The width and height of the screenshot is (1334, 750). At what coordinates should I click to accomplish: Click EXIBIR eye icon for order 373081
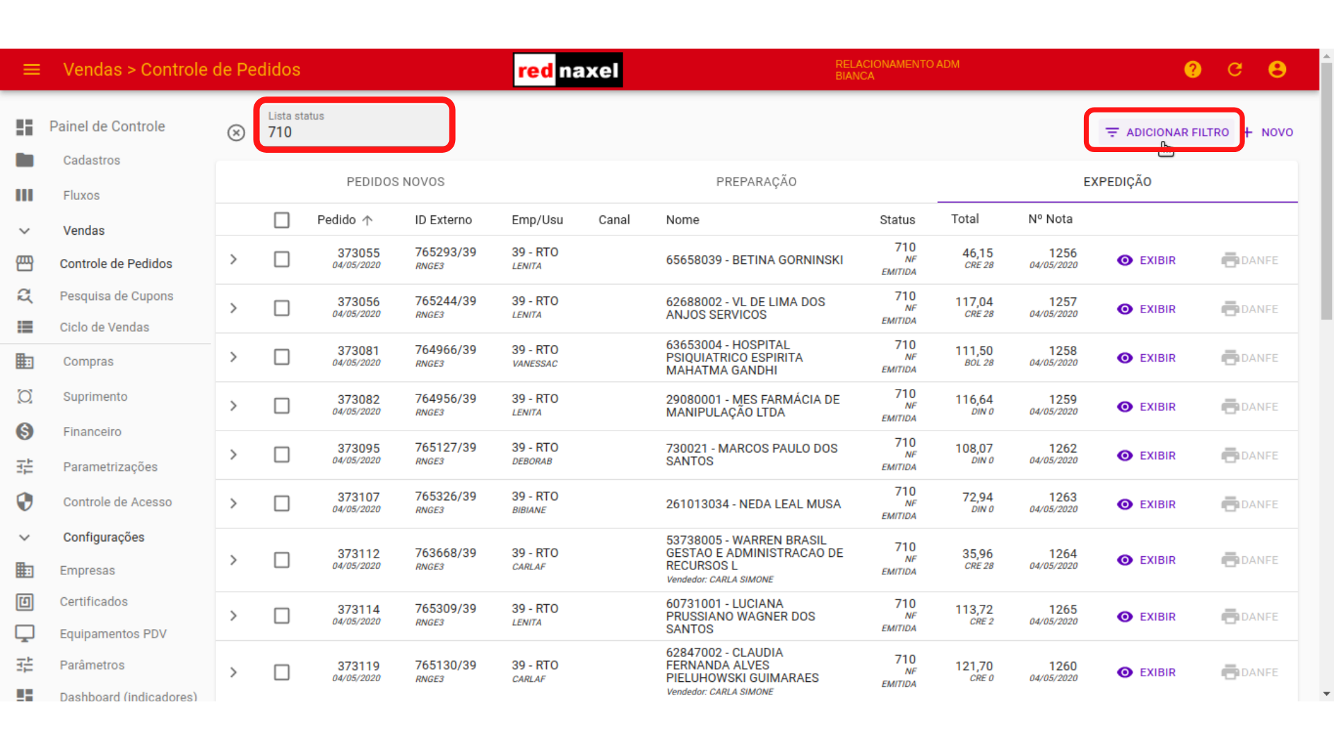(1124, 358)
